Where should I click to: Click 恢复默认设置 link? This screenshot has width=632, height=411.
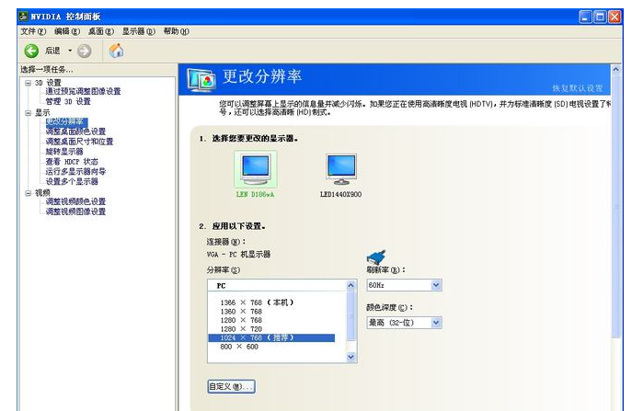[x=577, y=87]
